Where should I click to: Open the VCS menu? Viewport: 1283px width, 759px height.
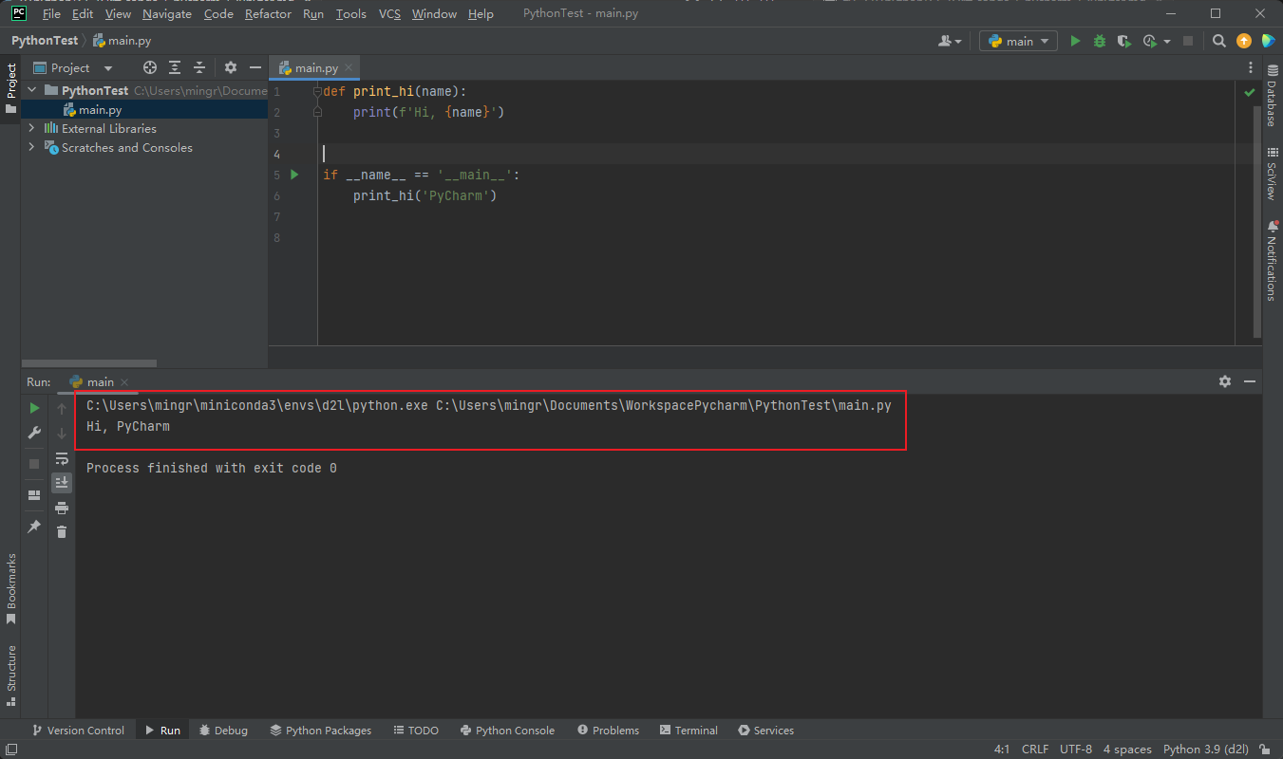click(x=389, y=13)
